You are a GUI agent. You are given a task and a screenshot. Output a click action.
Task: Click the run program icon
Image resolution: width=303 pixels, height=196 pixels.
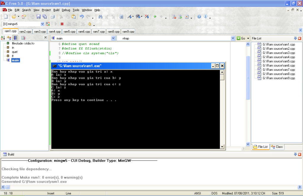pos(180,17)
